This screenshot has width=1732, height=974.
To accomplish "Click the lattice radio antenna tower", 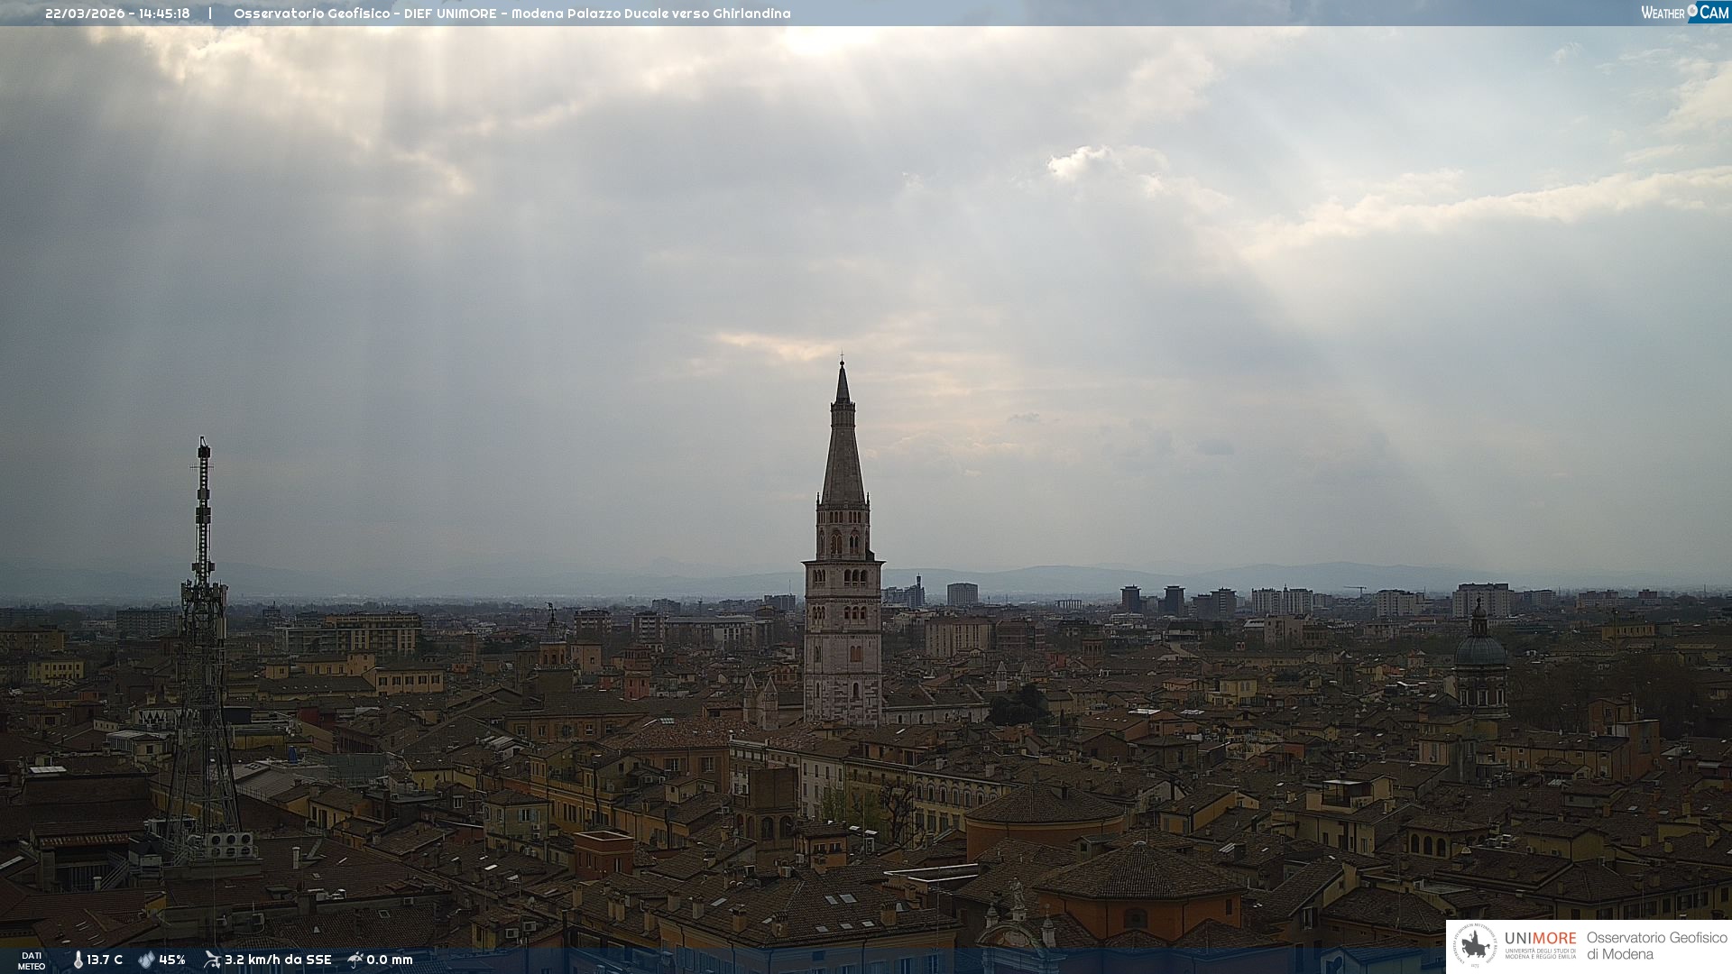I will pyautogui.click(x=203, y=631).
